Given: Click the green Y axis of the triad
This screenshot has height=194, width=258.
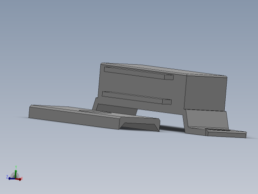Looking at the screenshot, I should (16, 174).
